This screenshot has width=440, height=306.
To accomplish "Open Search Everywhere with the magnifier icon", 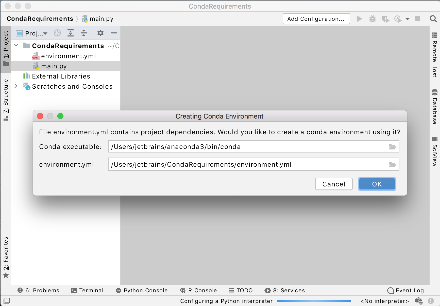I will coord(433,19).
